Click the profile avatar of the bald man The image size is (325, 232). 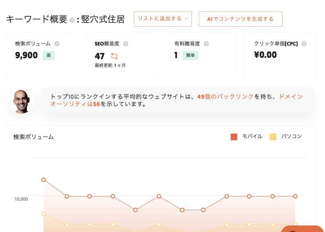pos(21,102)
